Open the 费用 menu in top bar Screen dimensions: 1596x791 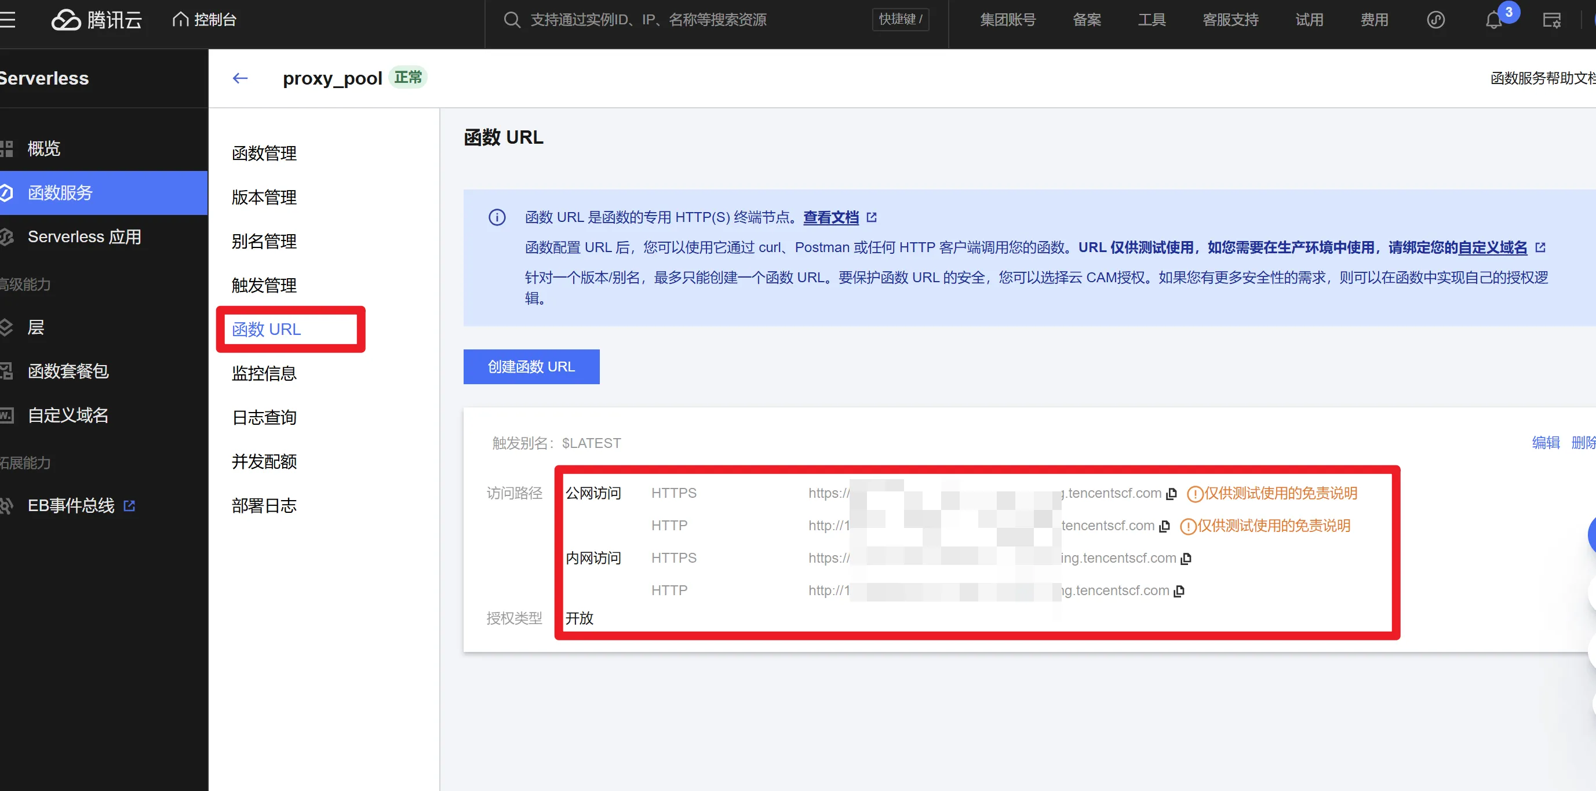(x=1373, y=20)
